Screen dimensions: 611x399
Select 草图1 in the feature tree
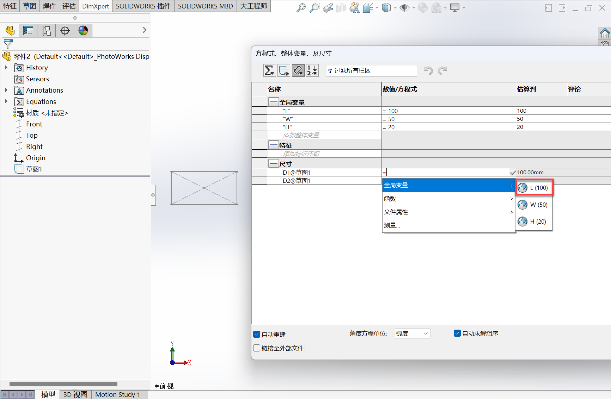pyautogui.click(x=34, y=169)
